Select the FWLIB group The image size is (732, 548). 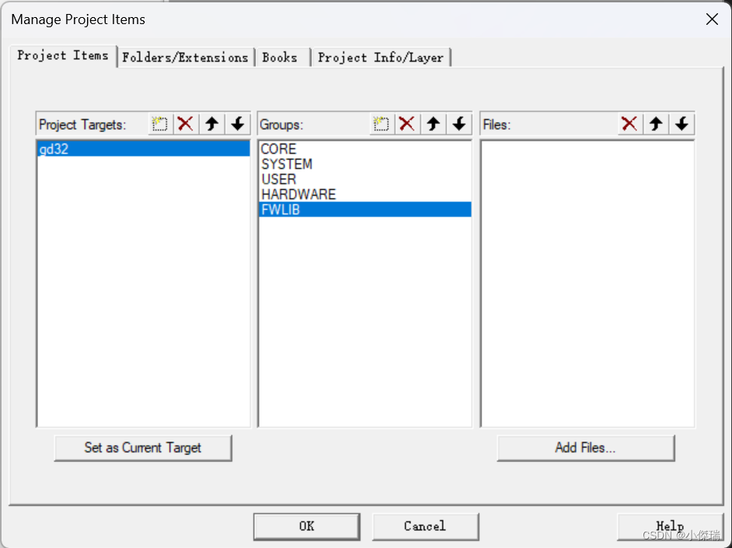364,210
